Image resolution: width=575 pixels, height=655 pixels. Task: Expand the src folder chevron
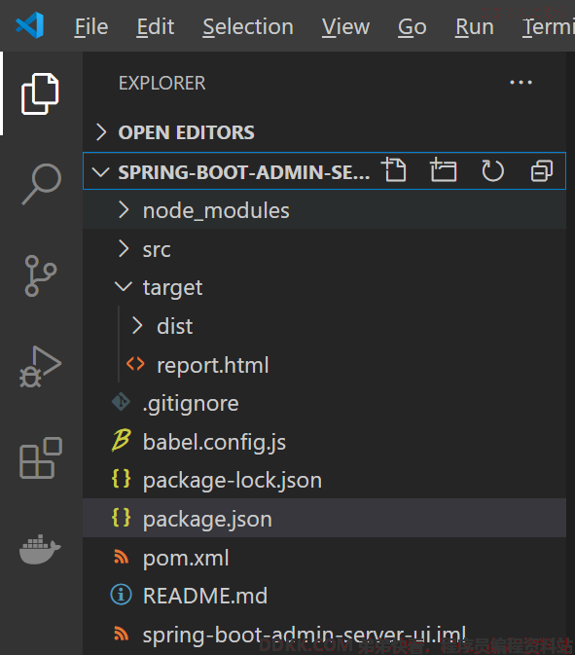coord(124,249)
